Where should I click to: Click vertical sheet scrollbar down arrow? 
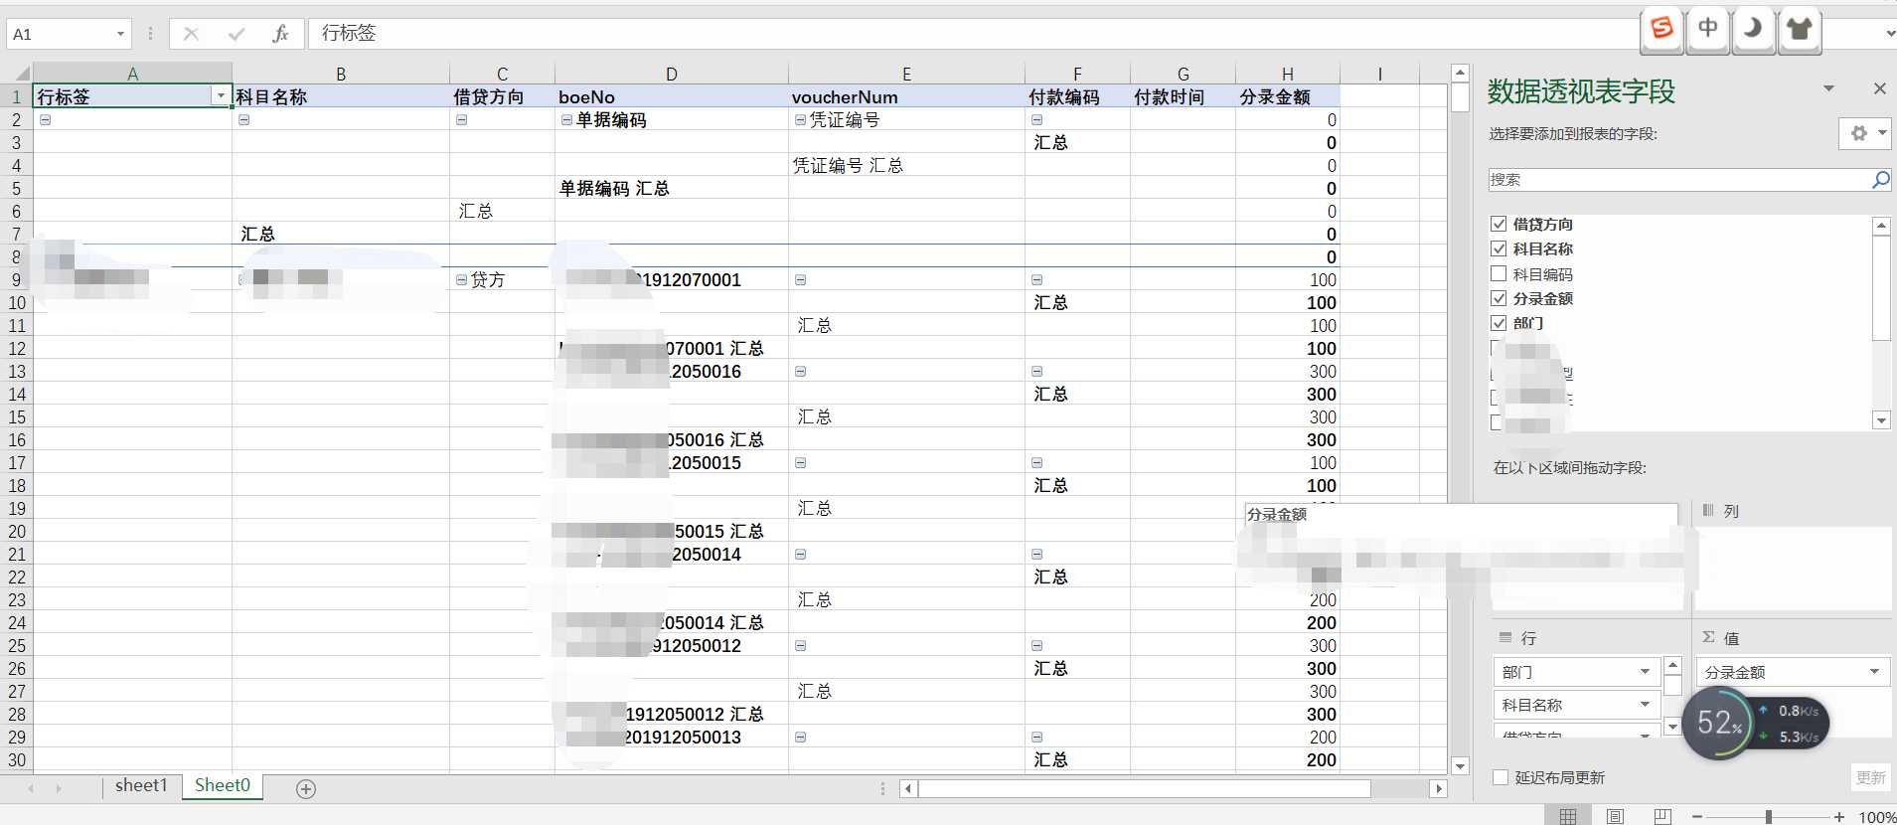pyautogui.click(x=1460, y=765)
